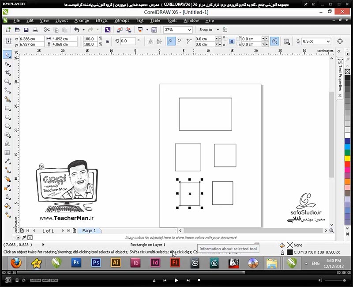Click Wrap text button
353x287 pixels.
click(286, 42)
